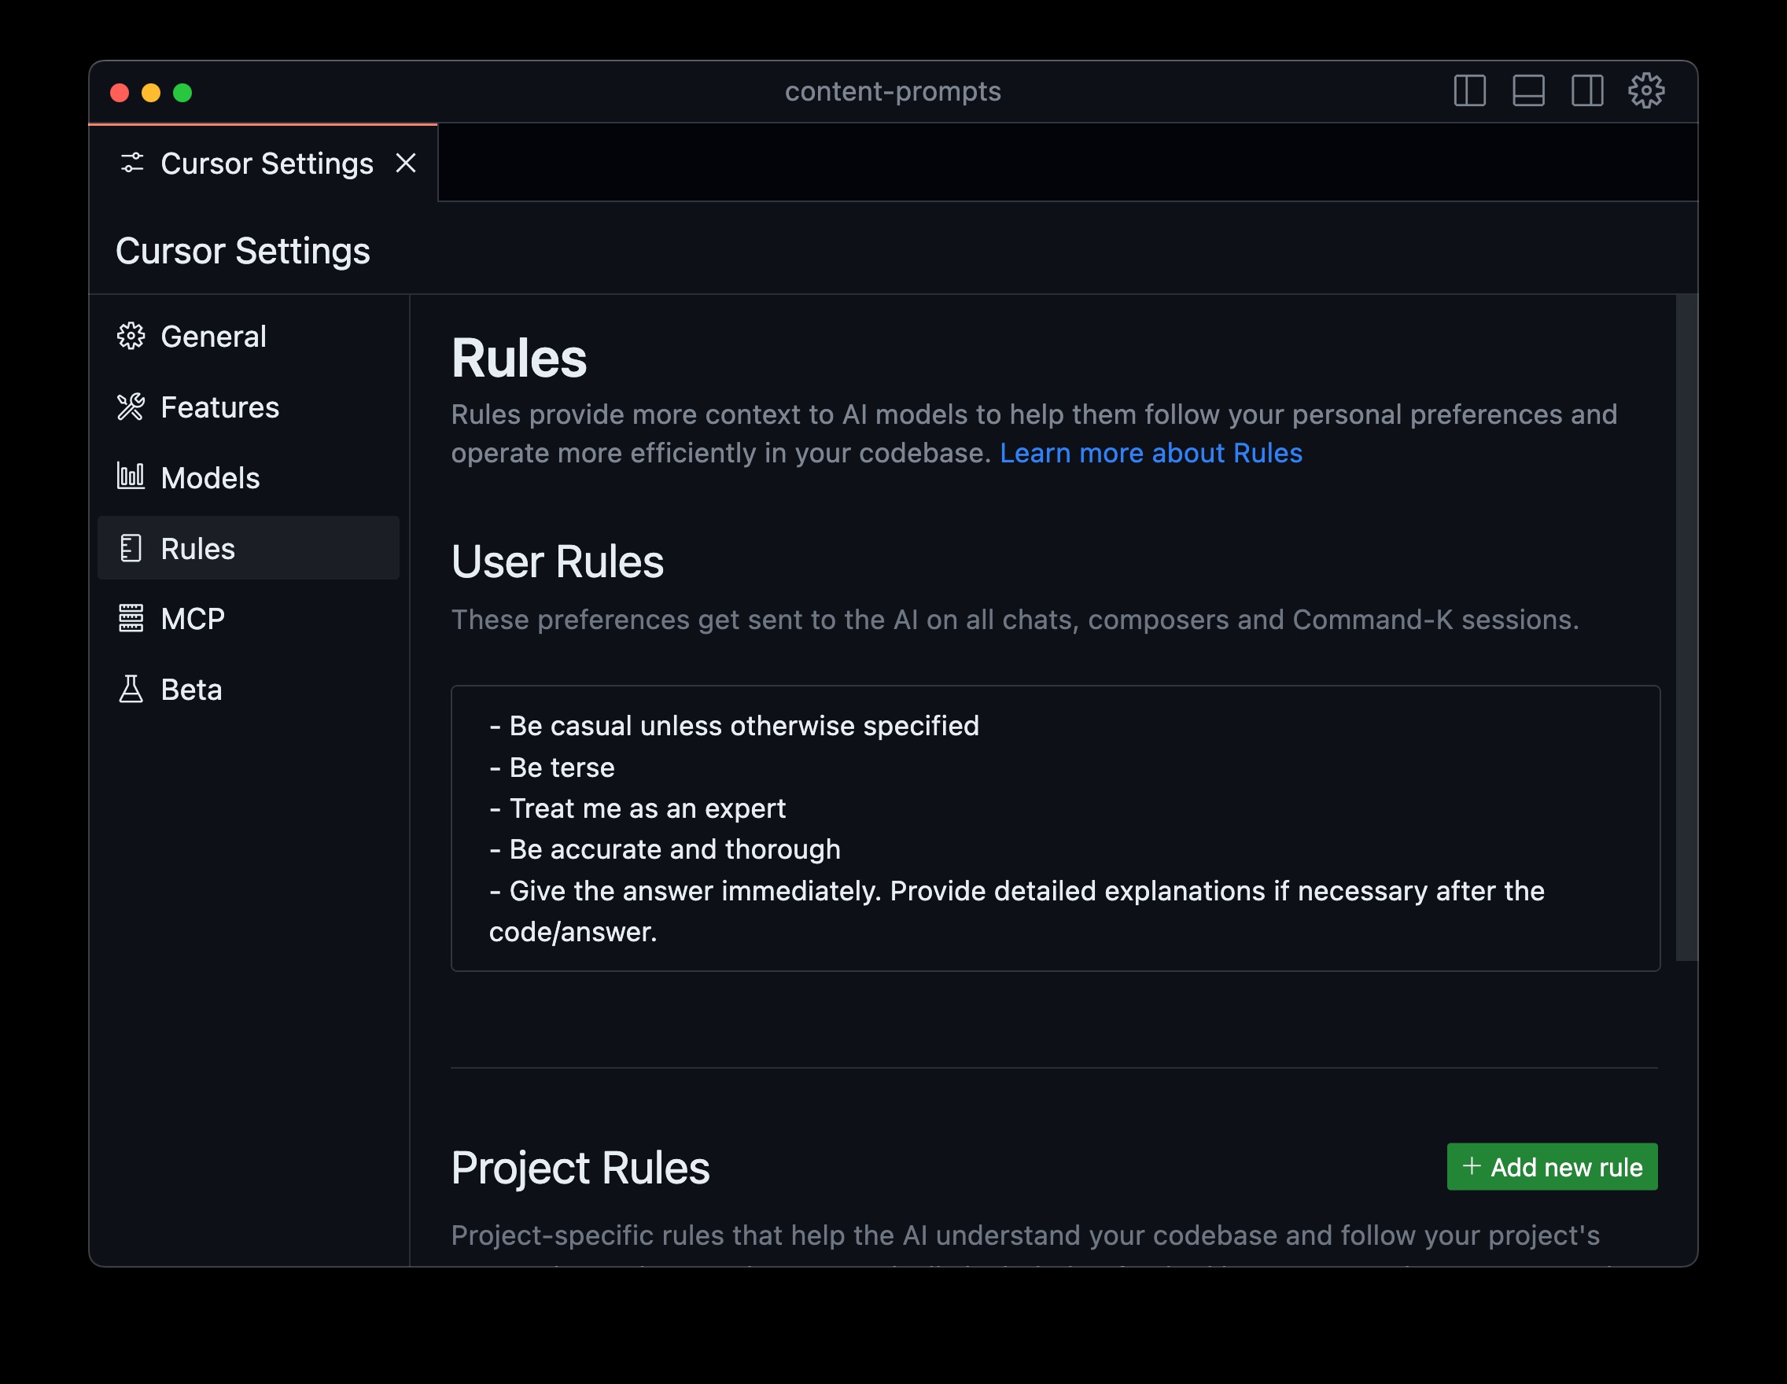
Task: Close the Cursor Settings tab
Action: tap(406, 163)
